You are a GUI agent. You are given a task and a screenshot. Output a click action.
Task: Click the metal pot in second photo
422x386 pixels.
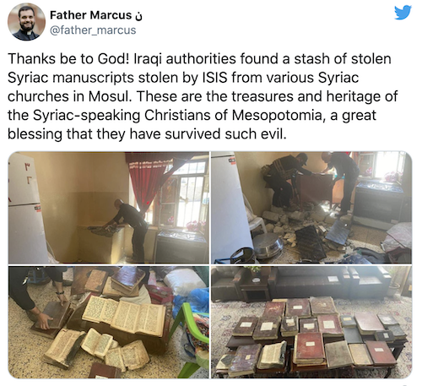268,245
